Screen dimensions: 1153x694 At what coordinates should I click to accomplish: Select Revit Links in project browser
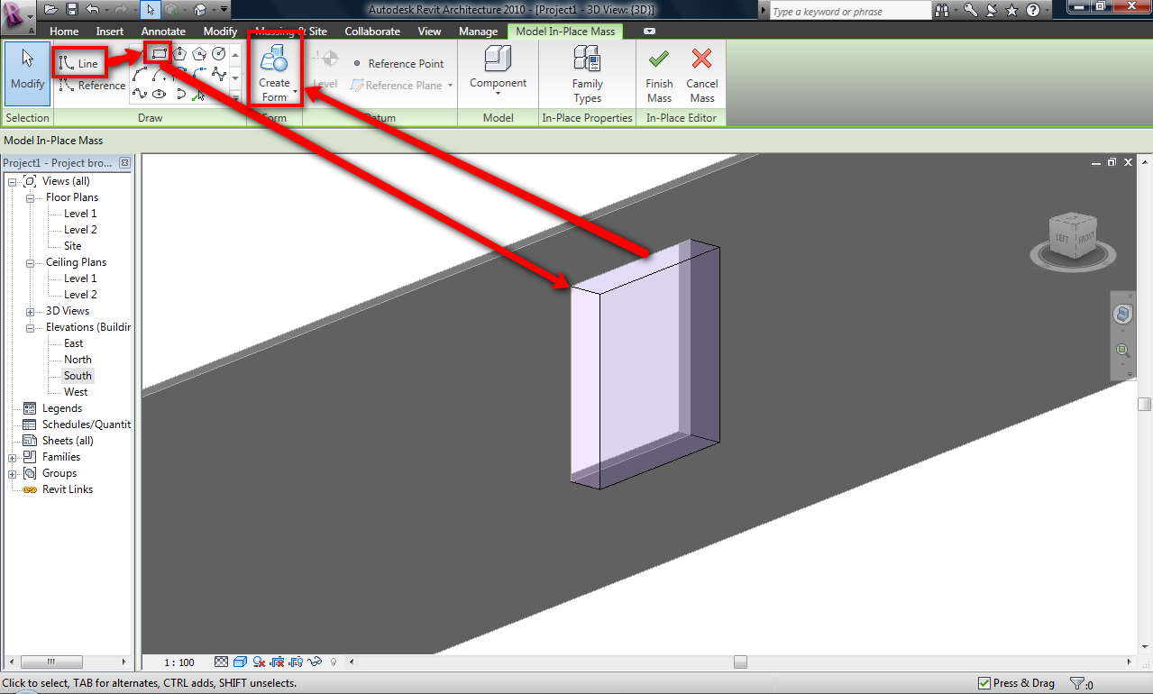68,489
